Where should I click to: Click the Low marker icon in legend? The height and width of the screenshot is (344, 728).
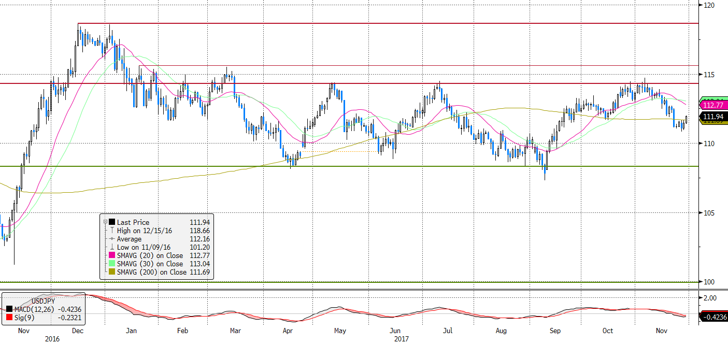(112, 247)
